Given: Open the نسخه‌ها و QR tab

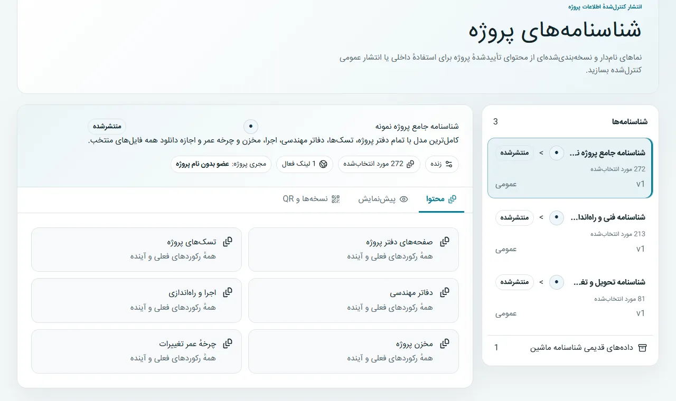Looking at the screenshot, I should (x=311, y=199).
